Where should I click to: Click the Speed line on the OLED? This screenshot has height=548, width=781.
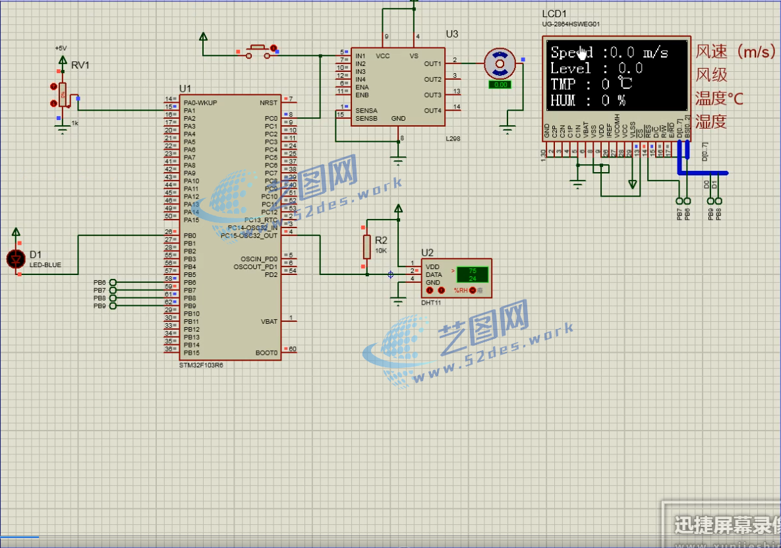pyautogui.click(x=609, y=52)
